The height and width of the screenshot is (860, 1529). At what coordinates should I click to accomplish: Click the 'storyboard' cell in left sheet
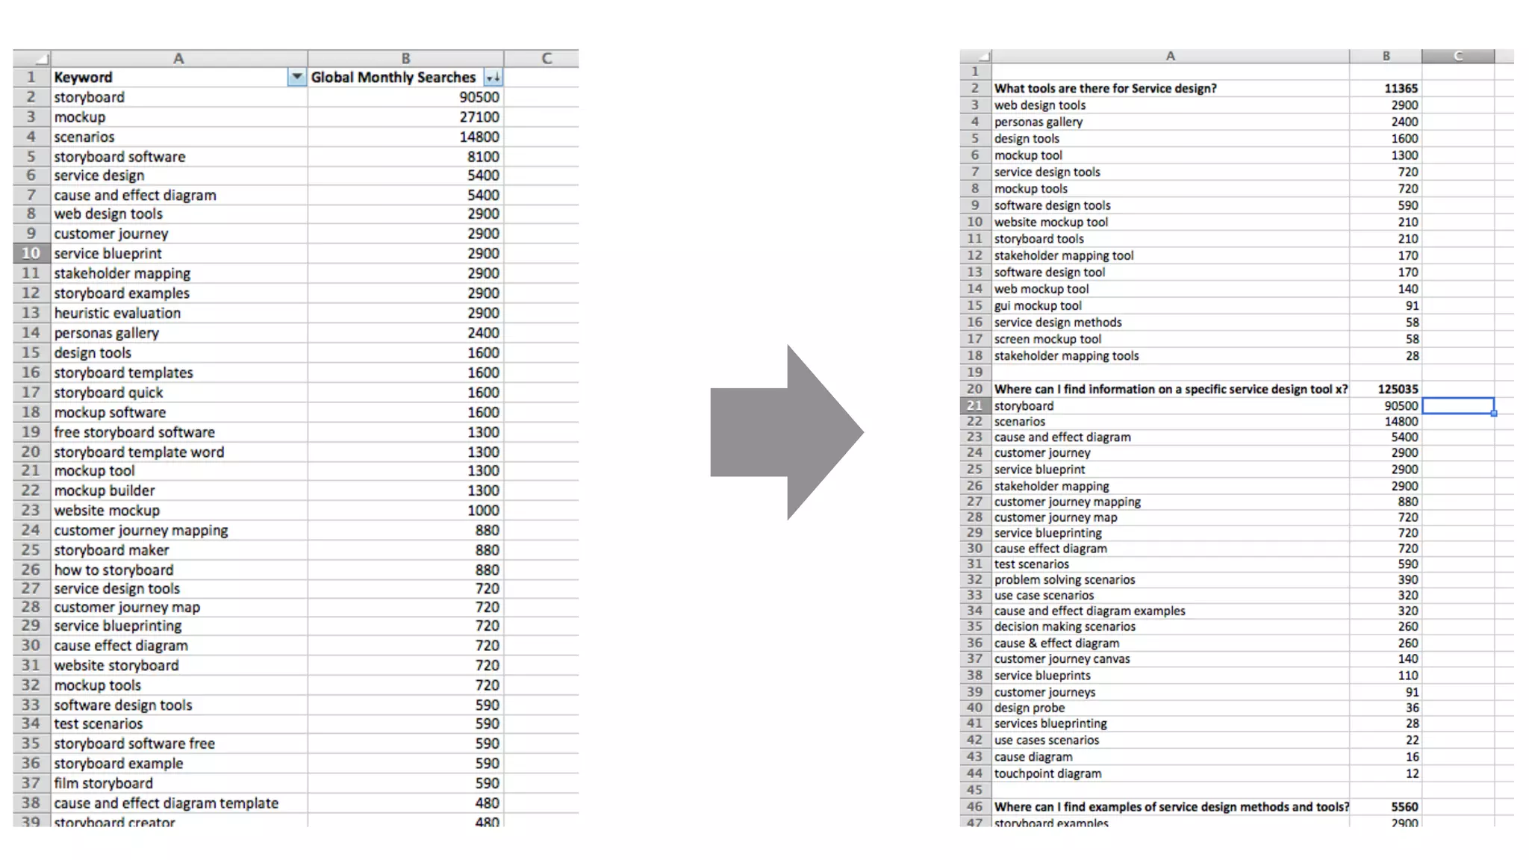point(90,97)
